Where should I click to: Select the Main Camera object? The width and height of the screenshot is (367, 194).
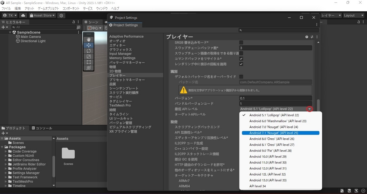point(31,37)
